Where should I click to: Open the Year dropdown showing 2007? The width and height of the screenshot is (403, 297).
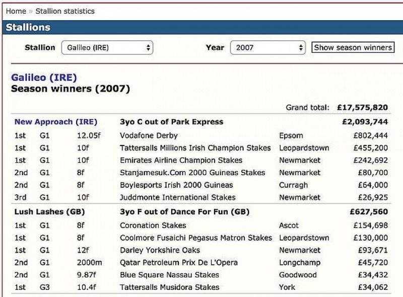coord(267,48)
